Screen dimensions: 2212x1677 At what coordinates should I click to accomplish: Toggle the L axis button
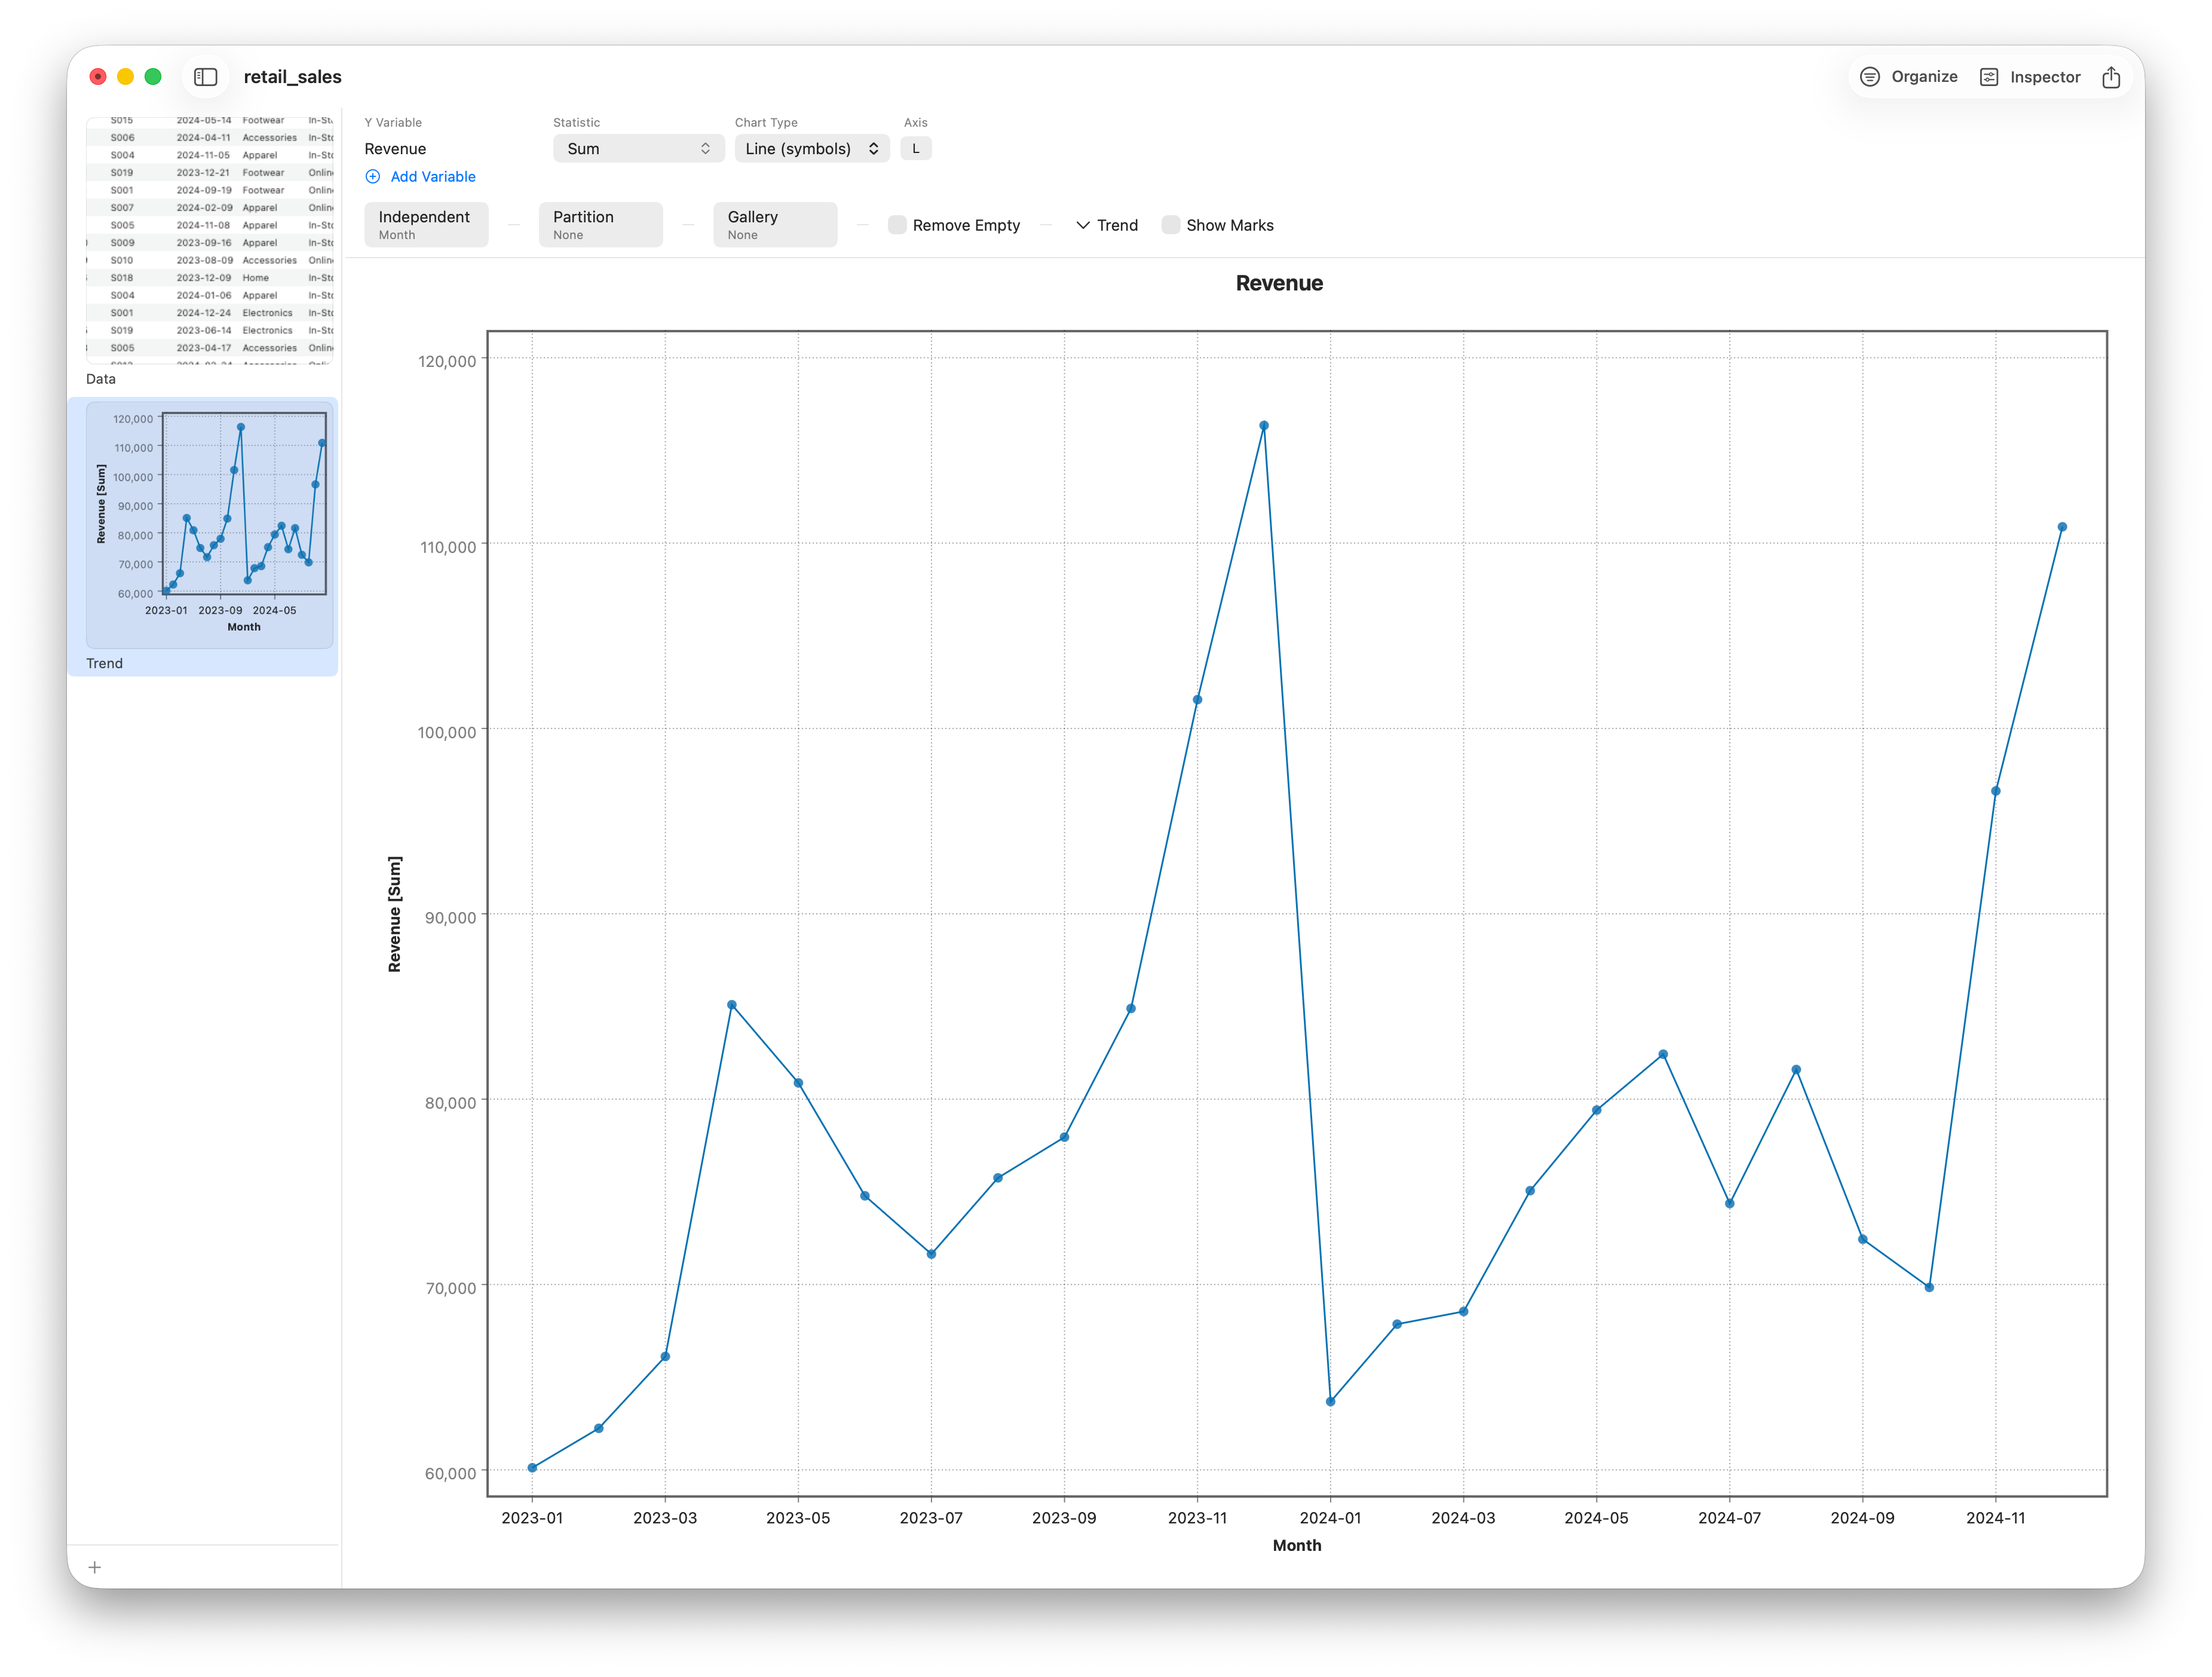[x=916, y=149]
